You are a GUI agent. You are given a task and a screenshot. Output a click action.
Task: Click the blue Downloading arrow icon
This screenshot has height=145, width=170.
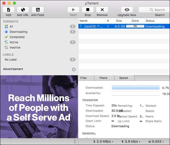pos(6,32)
